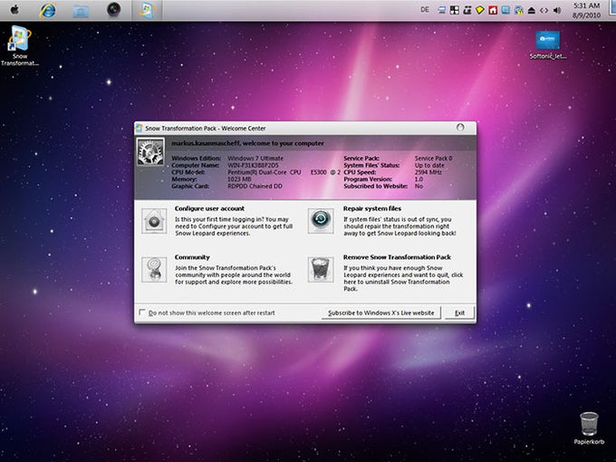Open the Community heading link

[x=192, y=257]
